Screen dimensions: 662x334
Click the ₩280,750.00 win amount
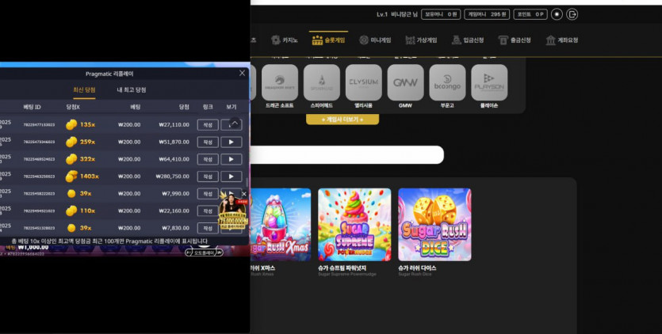pyautogui.click(x=172, y=176)
